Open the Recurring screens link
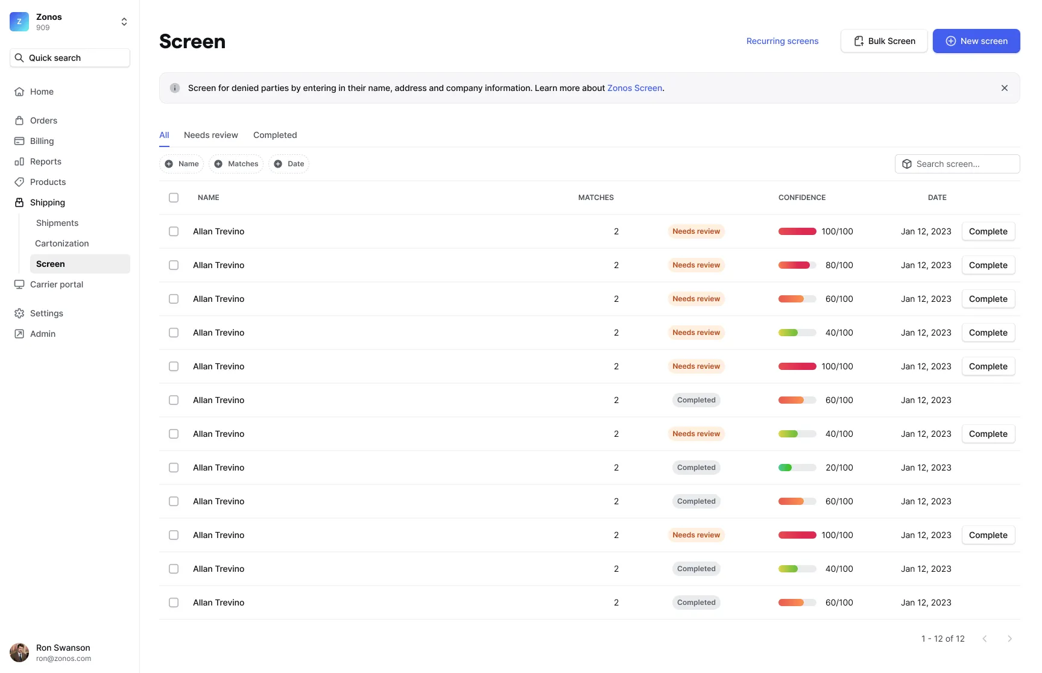Viewport: 1042px width, 673px height. [x=782, y=41]
